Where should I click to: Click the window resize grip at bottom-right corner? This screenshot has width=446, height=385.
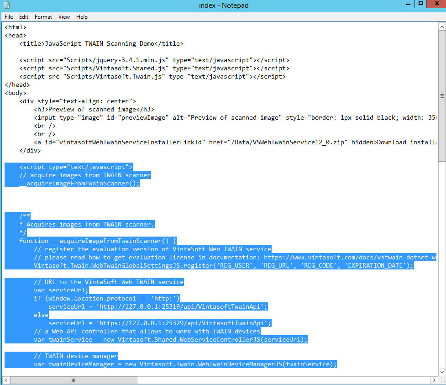(x=442, y=380)
